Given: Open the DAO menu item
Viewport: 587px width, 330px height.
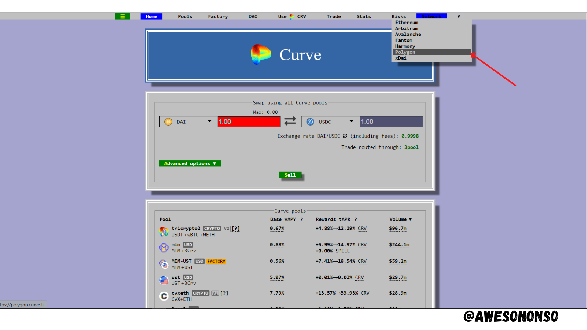Looking at the screenshot, I should point(253,16).
